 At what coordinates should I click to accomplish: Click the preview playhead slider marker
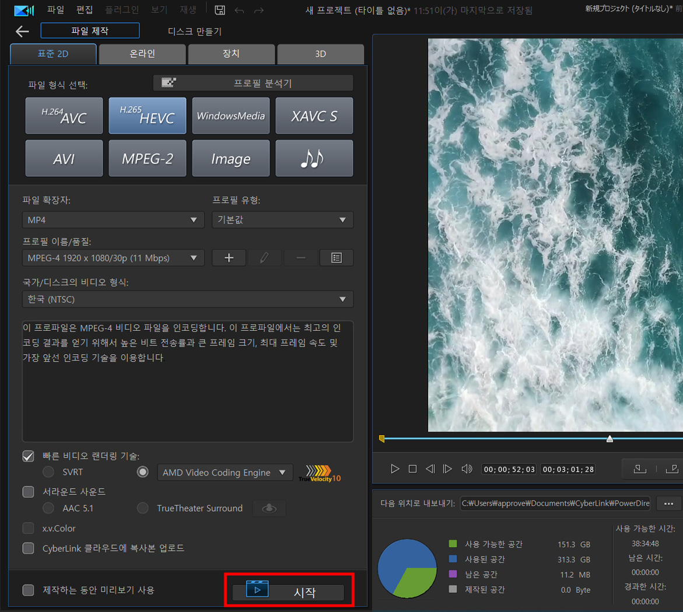click(610, 439)
